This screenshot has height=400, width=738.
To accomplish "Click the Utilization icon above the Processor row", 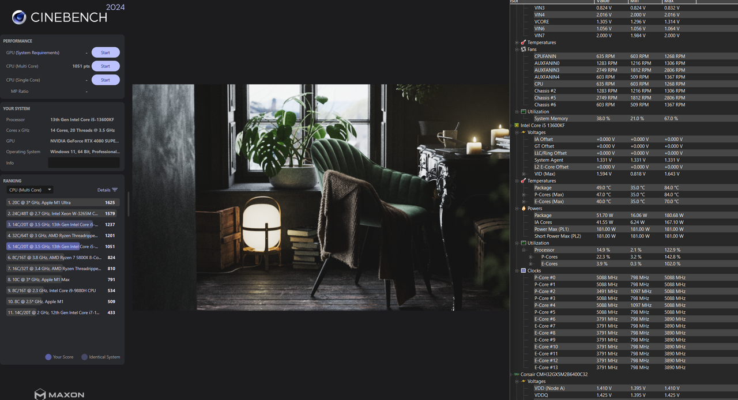I will coord(524,243).
